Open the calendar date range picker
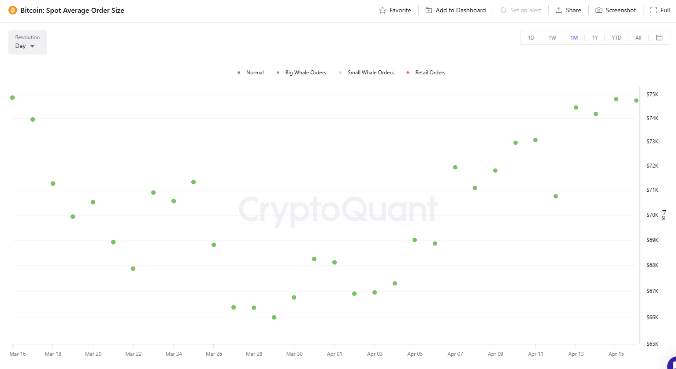The image size is (676, 369). 659,37
